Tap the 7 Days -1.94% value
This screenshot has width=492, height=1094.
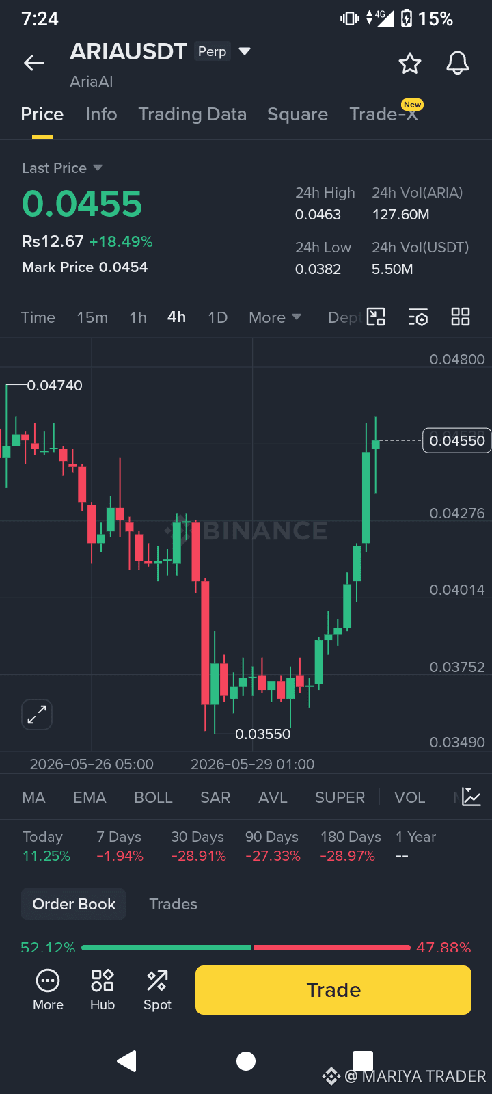(x=120, y=856)
